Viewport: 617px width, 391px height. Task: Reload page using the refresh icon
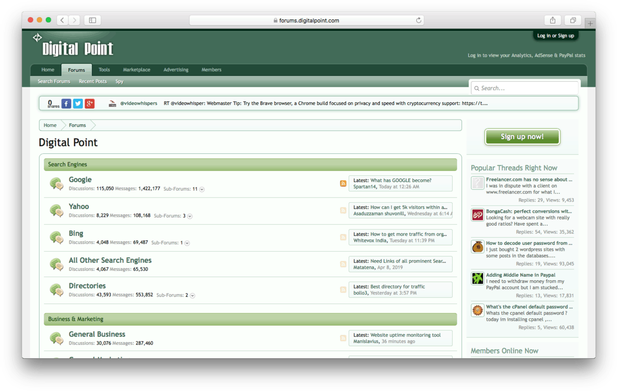pyautogui.click(x=418, y=20)
